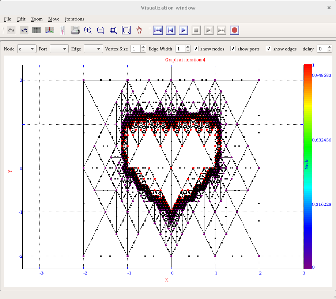Expand the Port dropdown

pos(59,49)
